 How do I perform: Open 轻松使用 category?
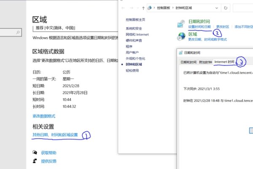(x=132, y=71)
